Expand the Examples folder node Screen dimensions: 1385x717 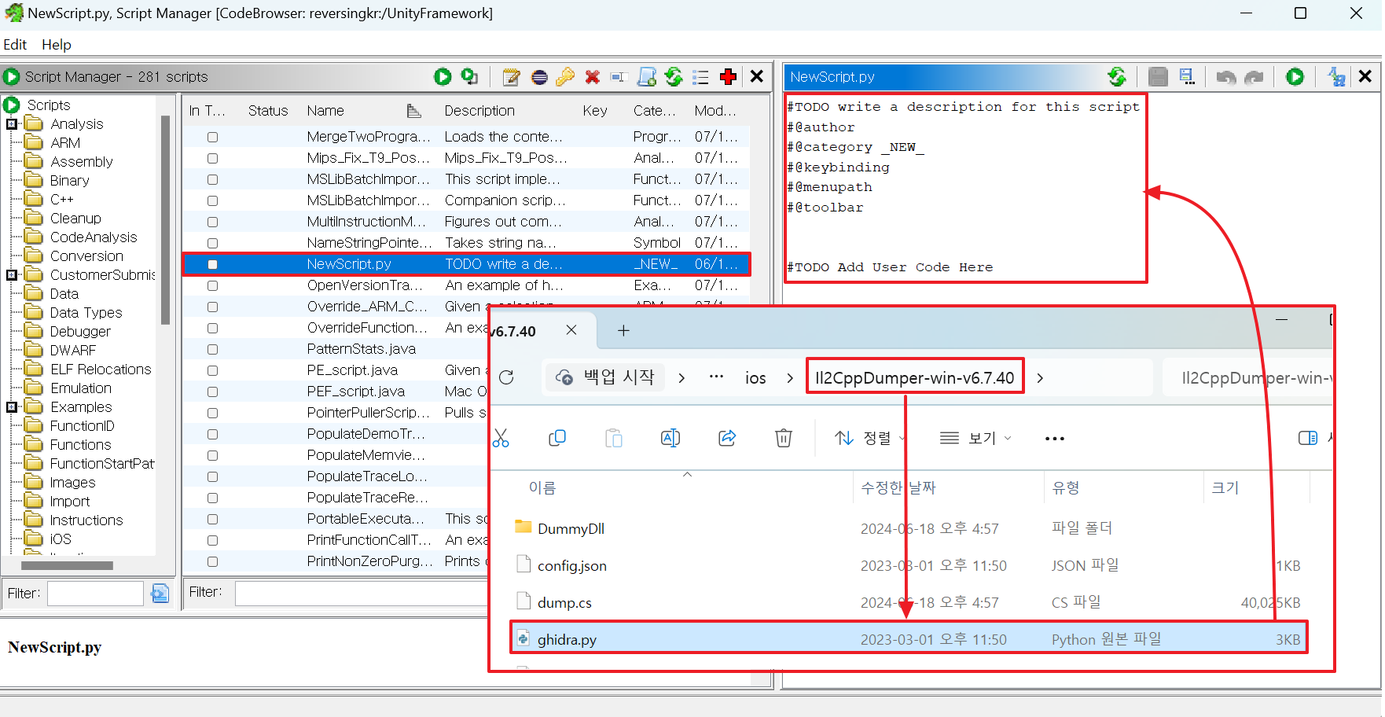[12, 407]
